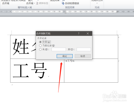The image size is (134, 105).
Task: Click the 编写和插入域 group label
Action: click(25, 7)
